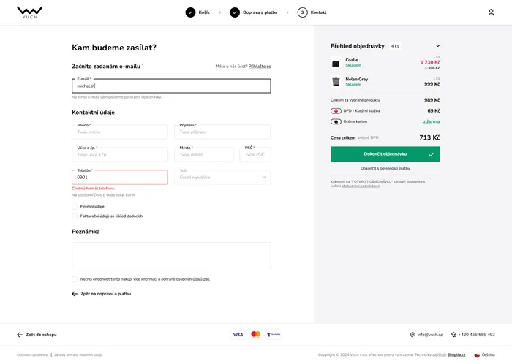Open the Přihlaste se login link
Viewport: 512px width, 364px height.
[x=260, y=67]
